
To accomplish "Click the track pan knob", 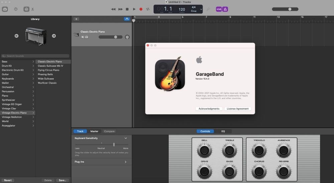I will 127,37.
